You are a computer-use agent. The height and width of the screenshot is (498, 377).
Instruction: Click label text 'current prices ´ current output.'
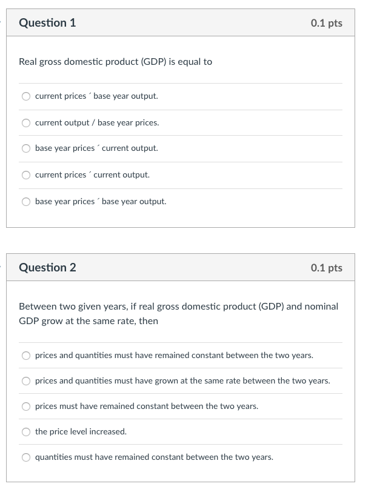pos(92,174)
